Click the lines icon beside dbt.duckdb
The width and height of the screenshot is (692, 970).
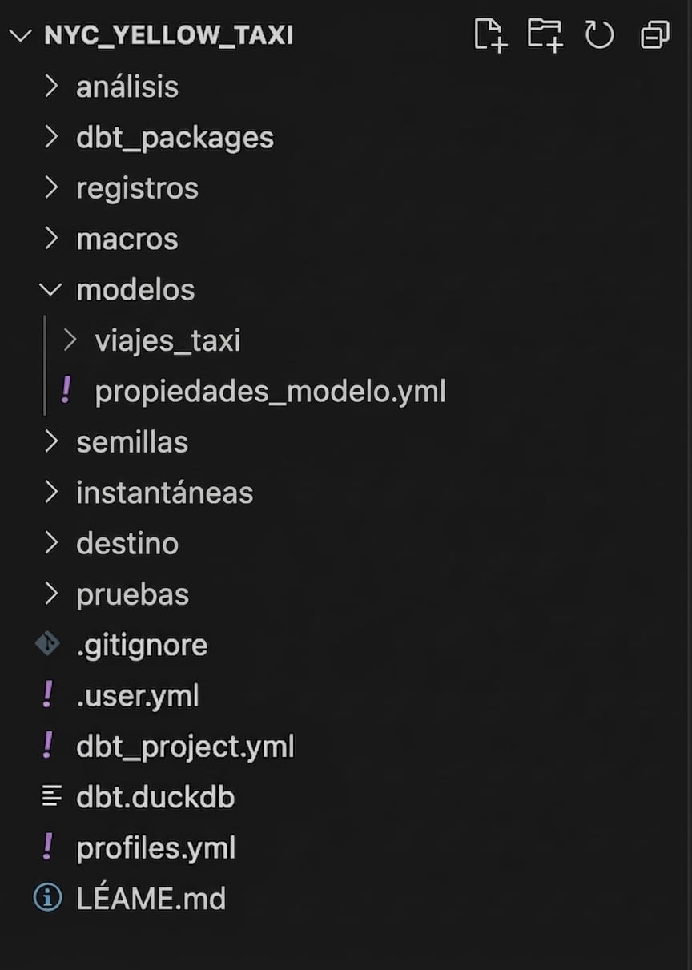(50, 796)
